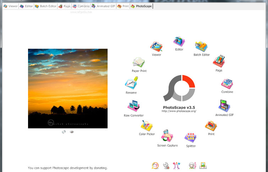Open the wrench settings icon
This screenshot has height=172, width=268.
[x=166, y=166]
